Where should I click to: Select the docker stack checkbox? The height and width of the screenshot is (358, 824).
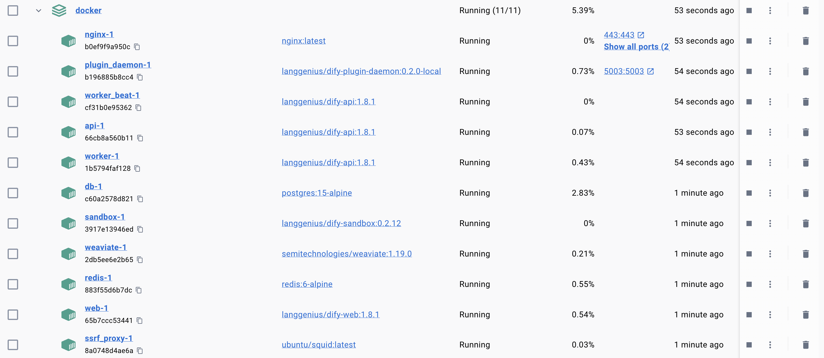(13, 11)
